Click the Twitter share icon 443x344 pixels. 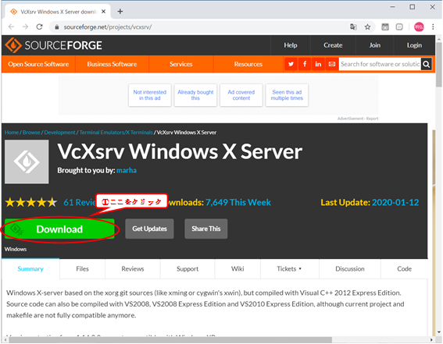click(x=291, y=64)
